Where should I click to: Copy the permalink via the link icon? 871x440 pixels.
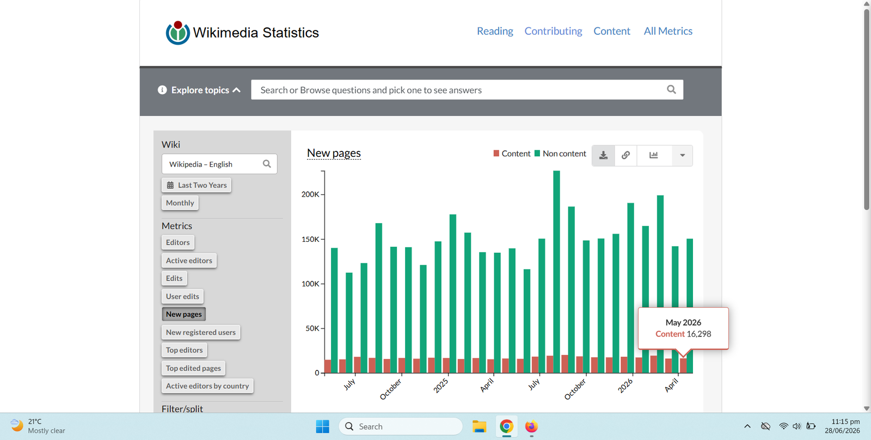[626, 155]
